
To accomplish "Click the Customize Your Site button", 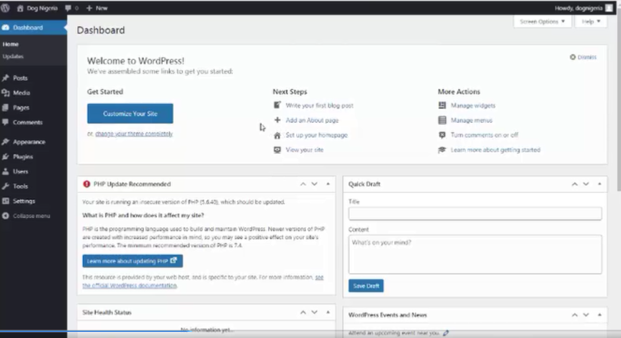I will pos(130,114).
